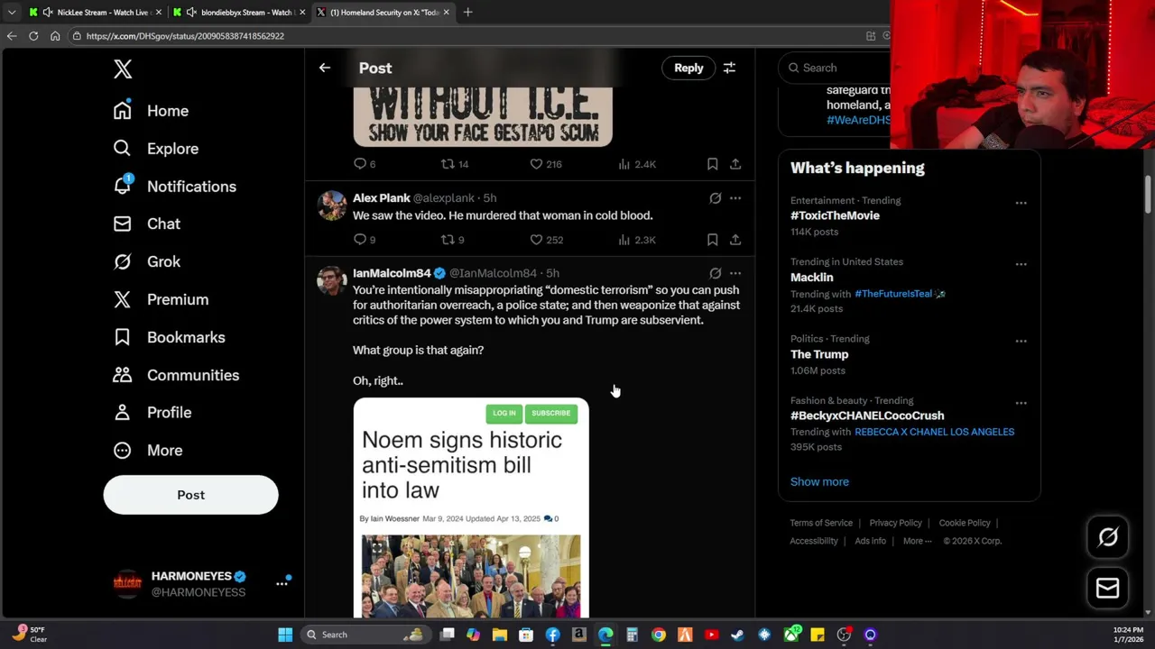Ask Grok about IanMalcolm84's post
This screenshot has width=1155, height=649.
(716, 273)
